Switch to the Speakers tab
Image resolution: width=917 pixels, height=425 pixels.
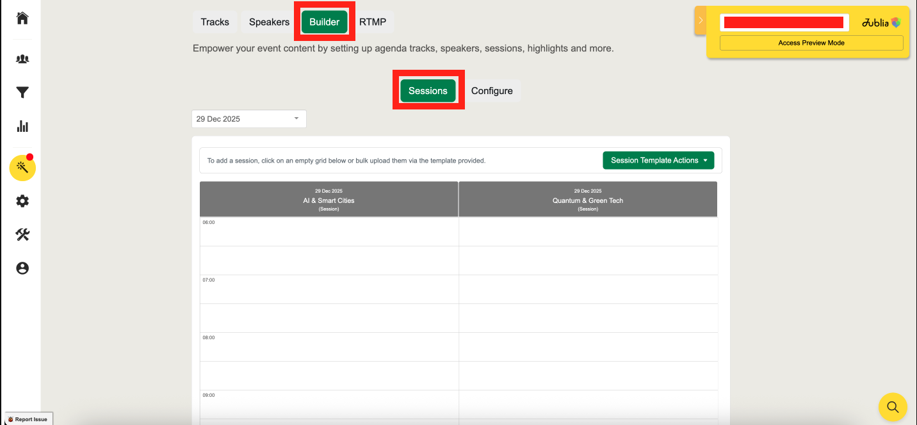click(269, 22)
